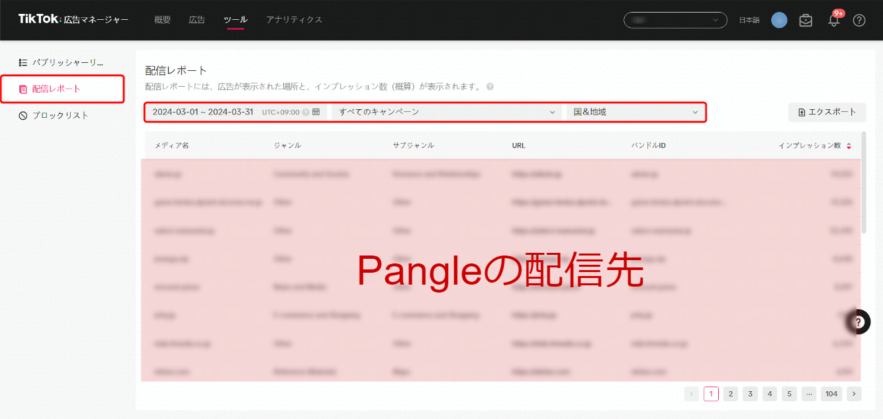Click the help question mark in top bar

(x=859, y=21)
